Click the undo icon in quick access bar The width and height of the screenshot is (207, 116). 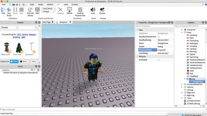point(14,5)
